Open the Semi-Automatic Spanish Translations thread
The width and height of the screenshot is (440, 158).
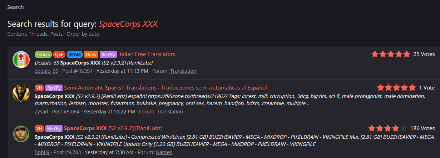tap(165, 88)
